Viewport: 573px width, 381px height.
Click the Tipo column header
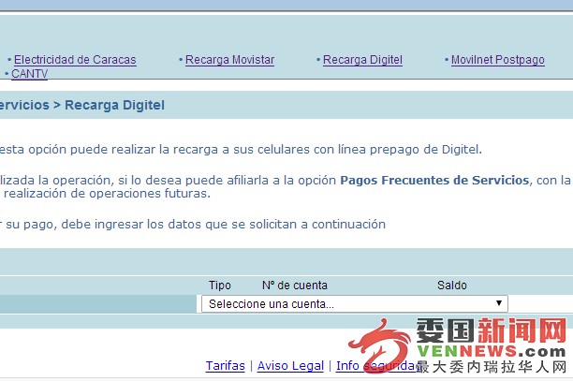tap(220, 285)
